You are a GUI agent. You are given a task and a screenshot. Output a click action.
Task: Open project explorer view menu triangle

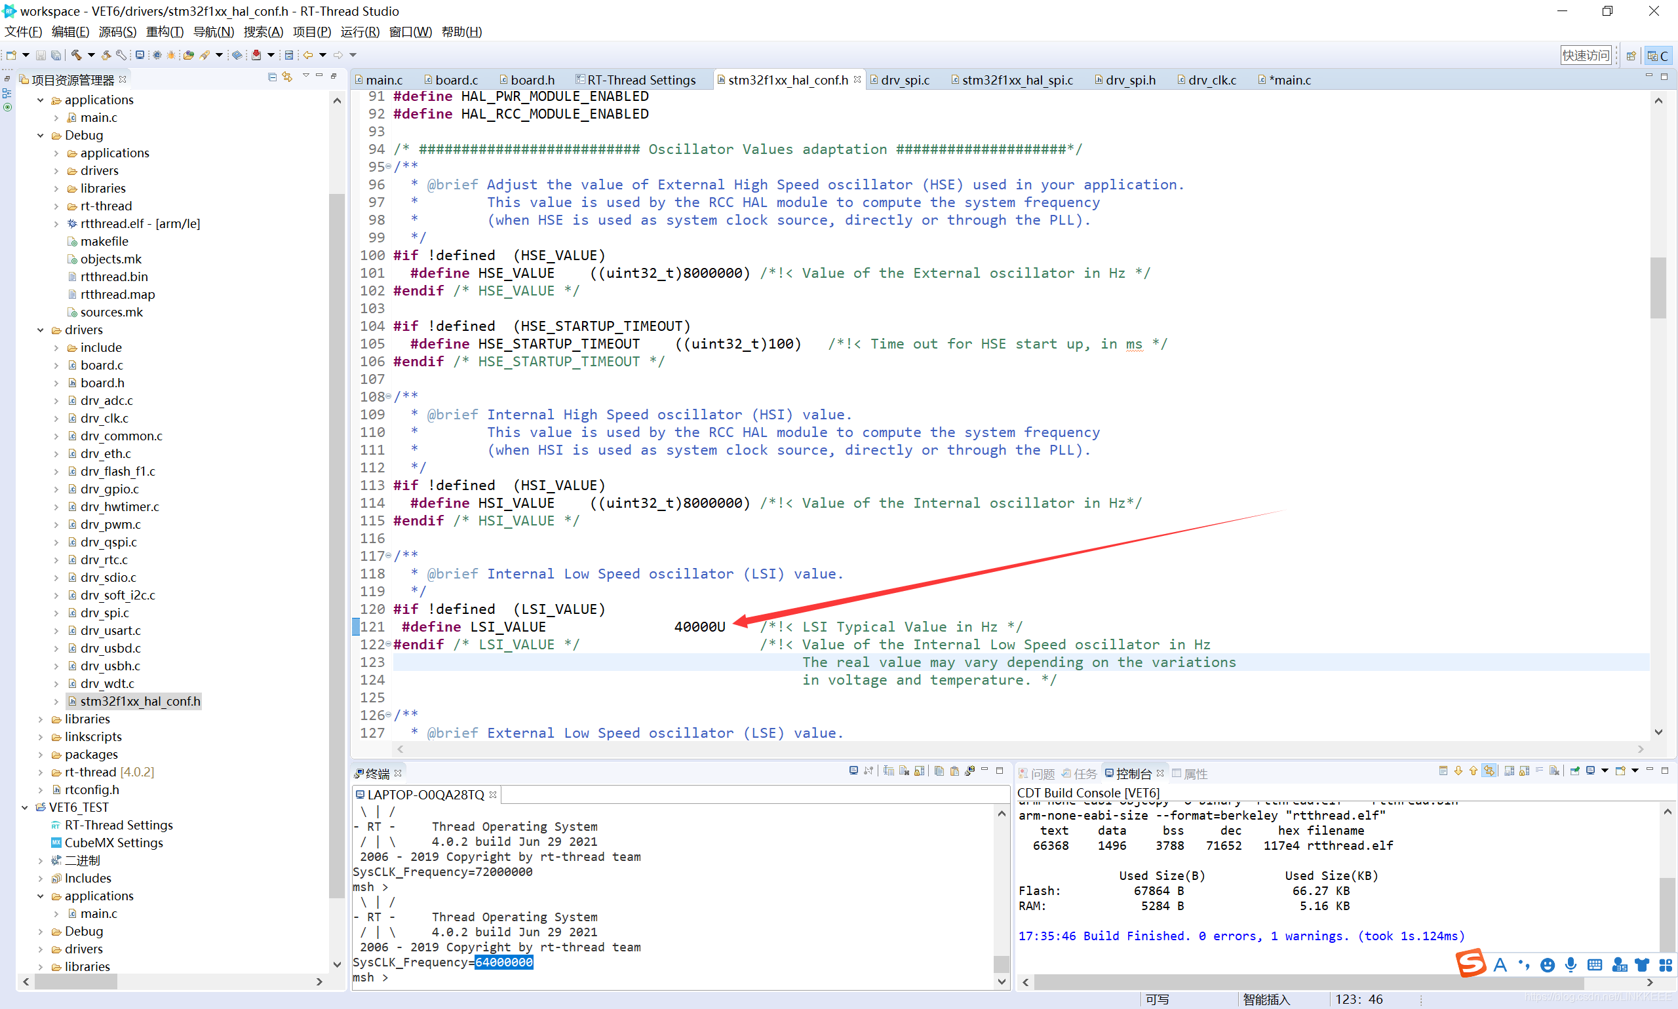pyautogui.click(x=306, y=75)
